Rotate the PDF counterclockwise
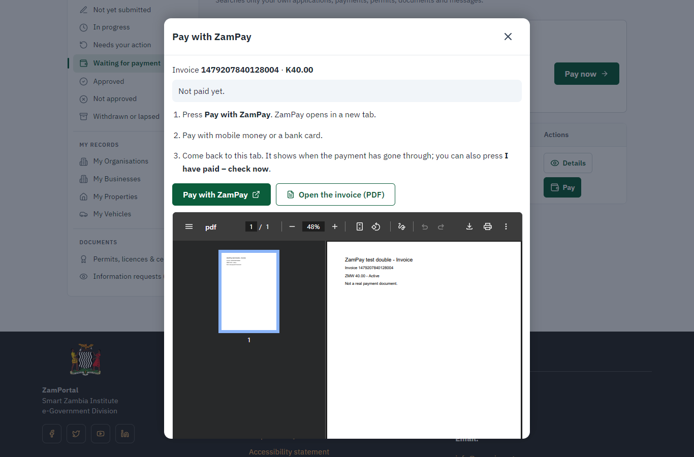The width and height of the screenshot is (694, 457). click(376, 226)
